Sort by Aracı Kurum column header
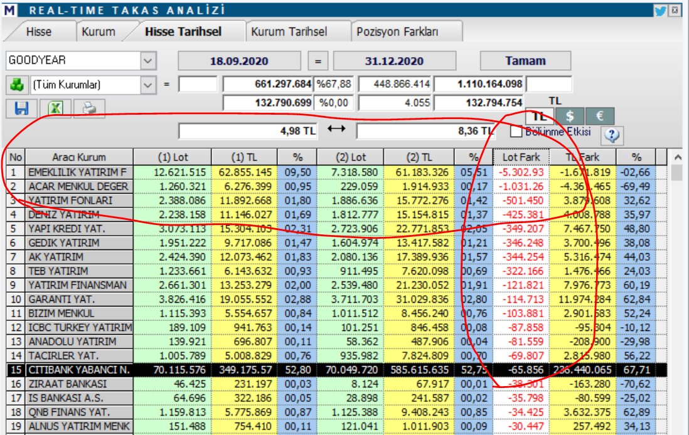This screenshot has height=435, width=689. click(x=79, y=157)
